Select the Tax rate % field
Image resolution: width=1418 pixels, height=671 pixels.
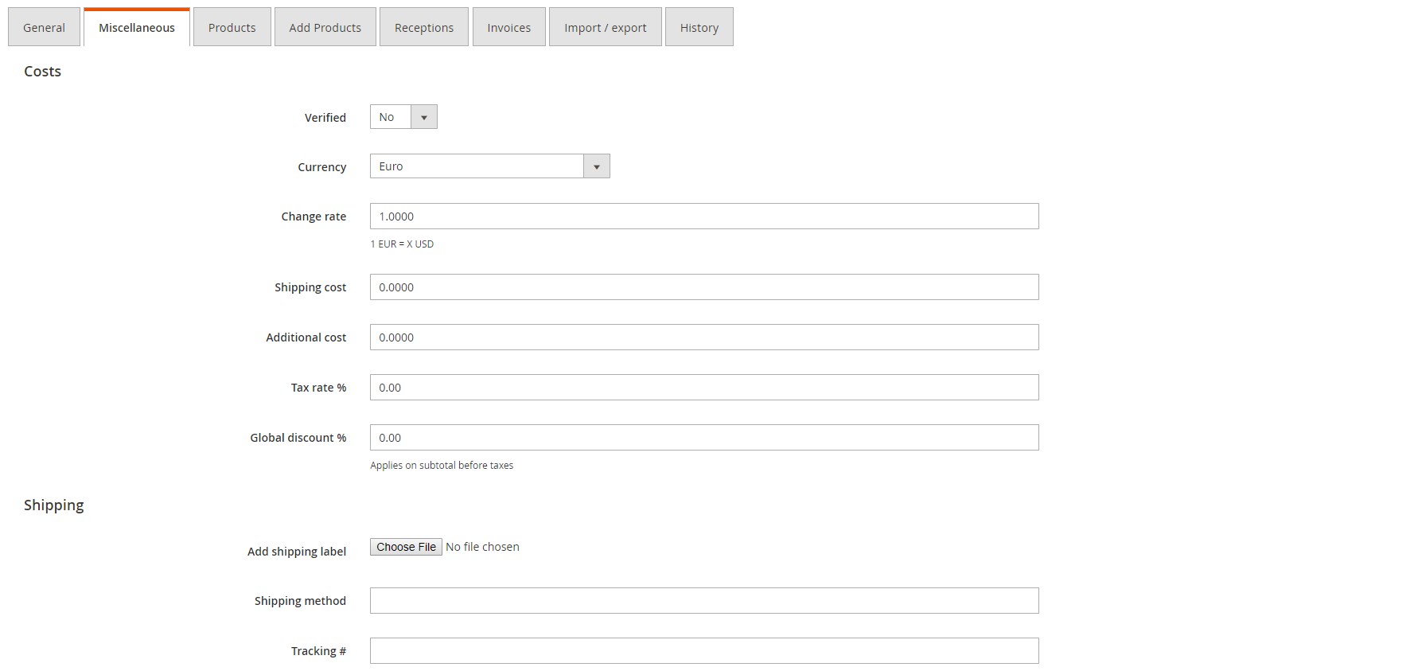pyautogui.click(x=704, y=388)
